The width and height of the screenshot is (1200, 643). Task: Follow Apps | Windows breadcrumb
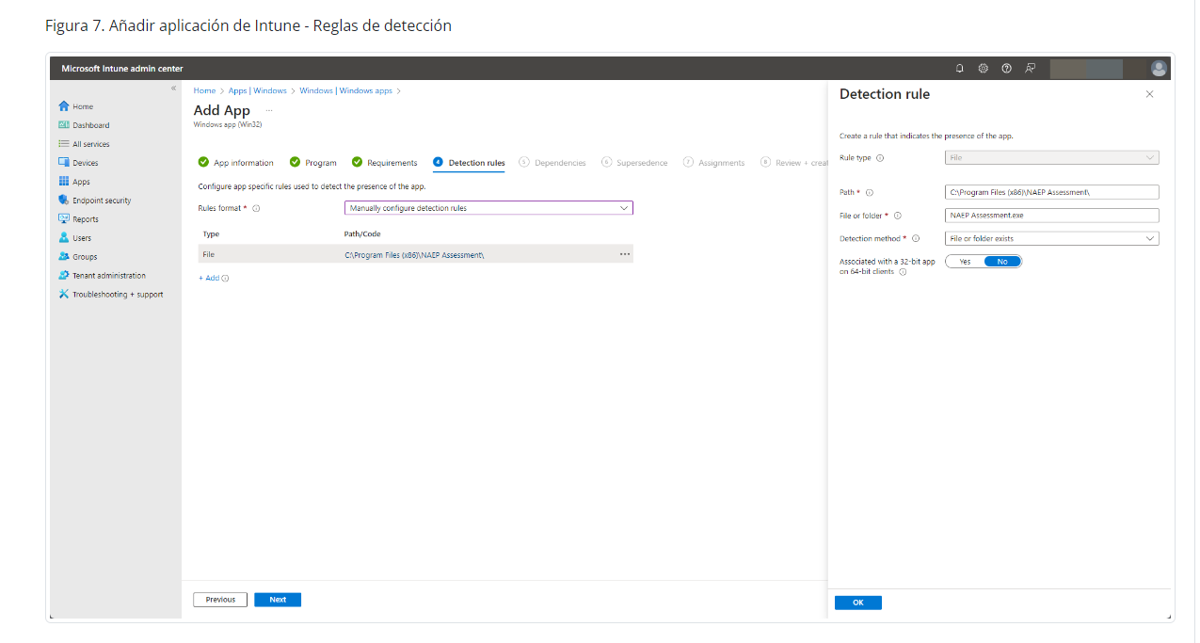coord(258,90)
